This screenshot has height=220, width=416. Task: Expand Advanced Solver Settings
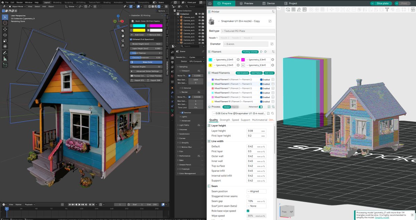click(147, 71)
